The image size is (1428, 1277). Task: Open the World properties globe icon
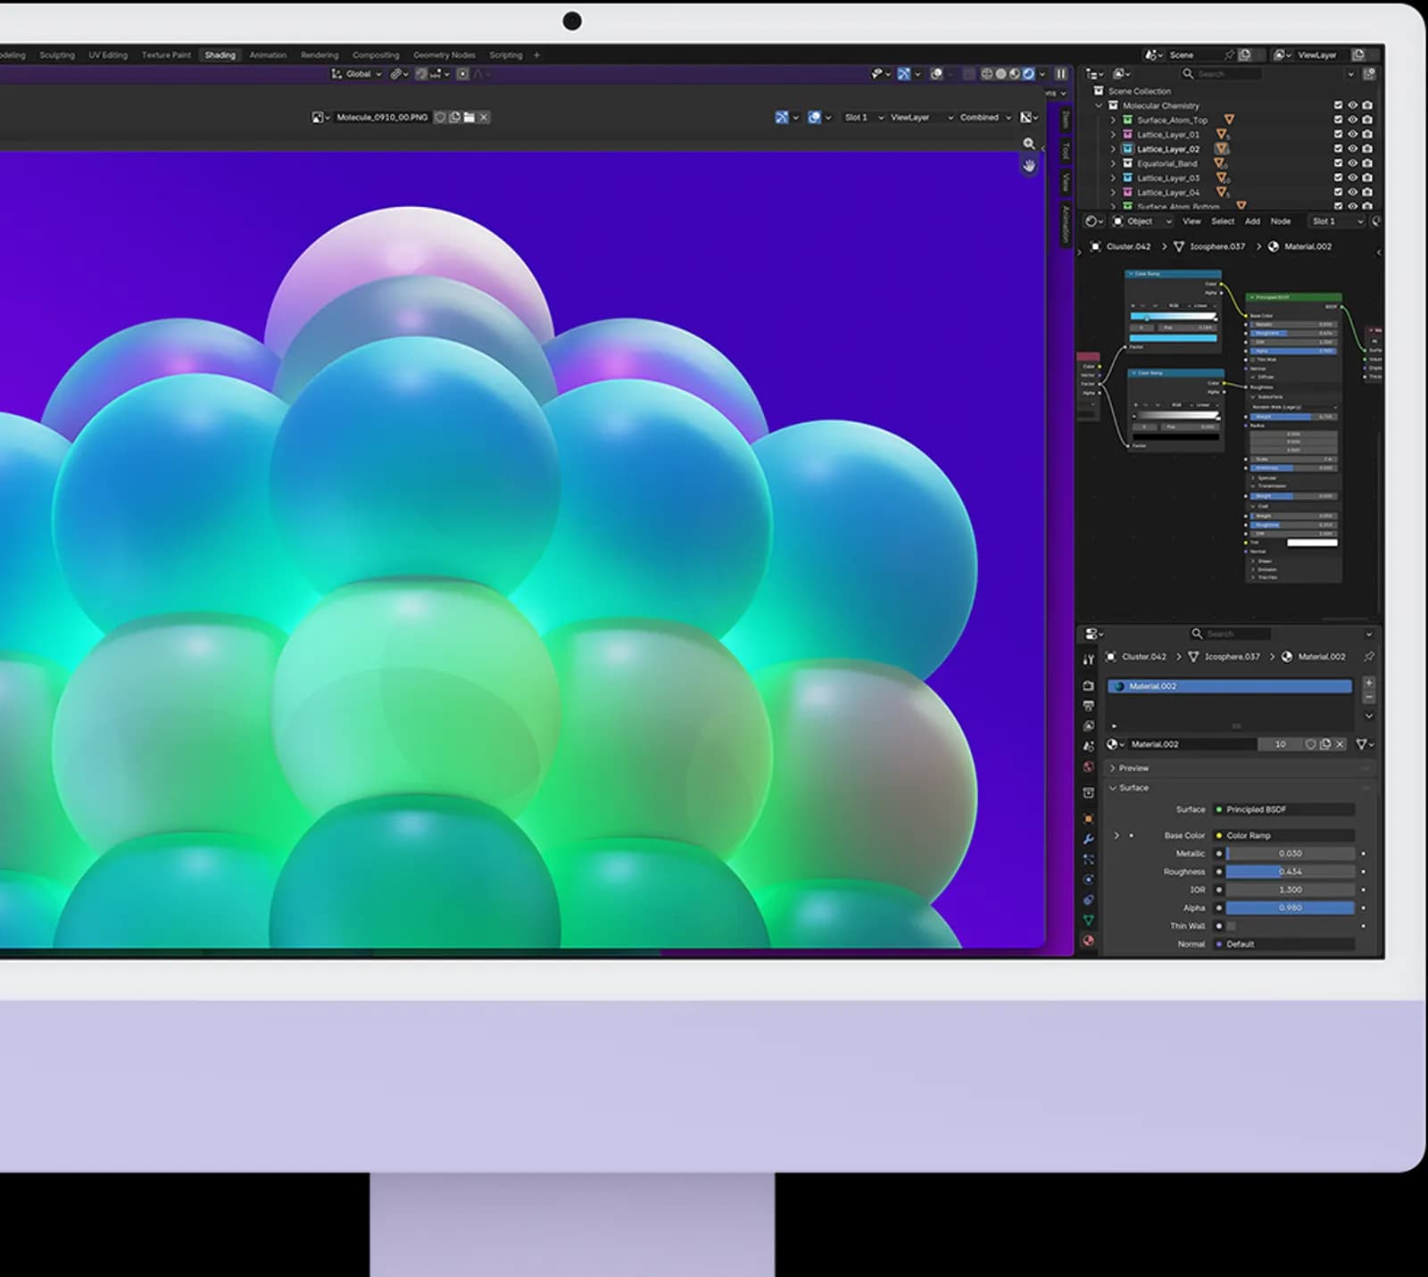(x=1088, y=767)
